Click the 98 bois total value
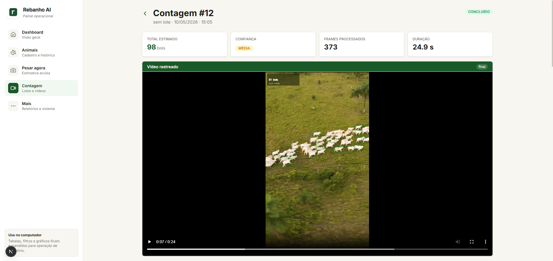The width and height of the screenshot is (553, 261). click(x=156, y=47)
